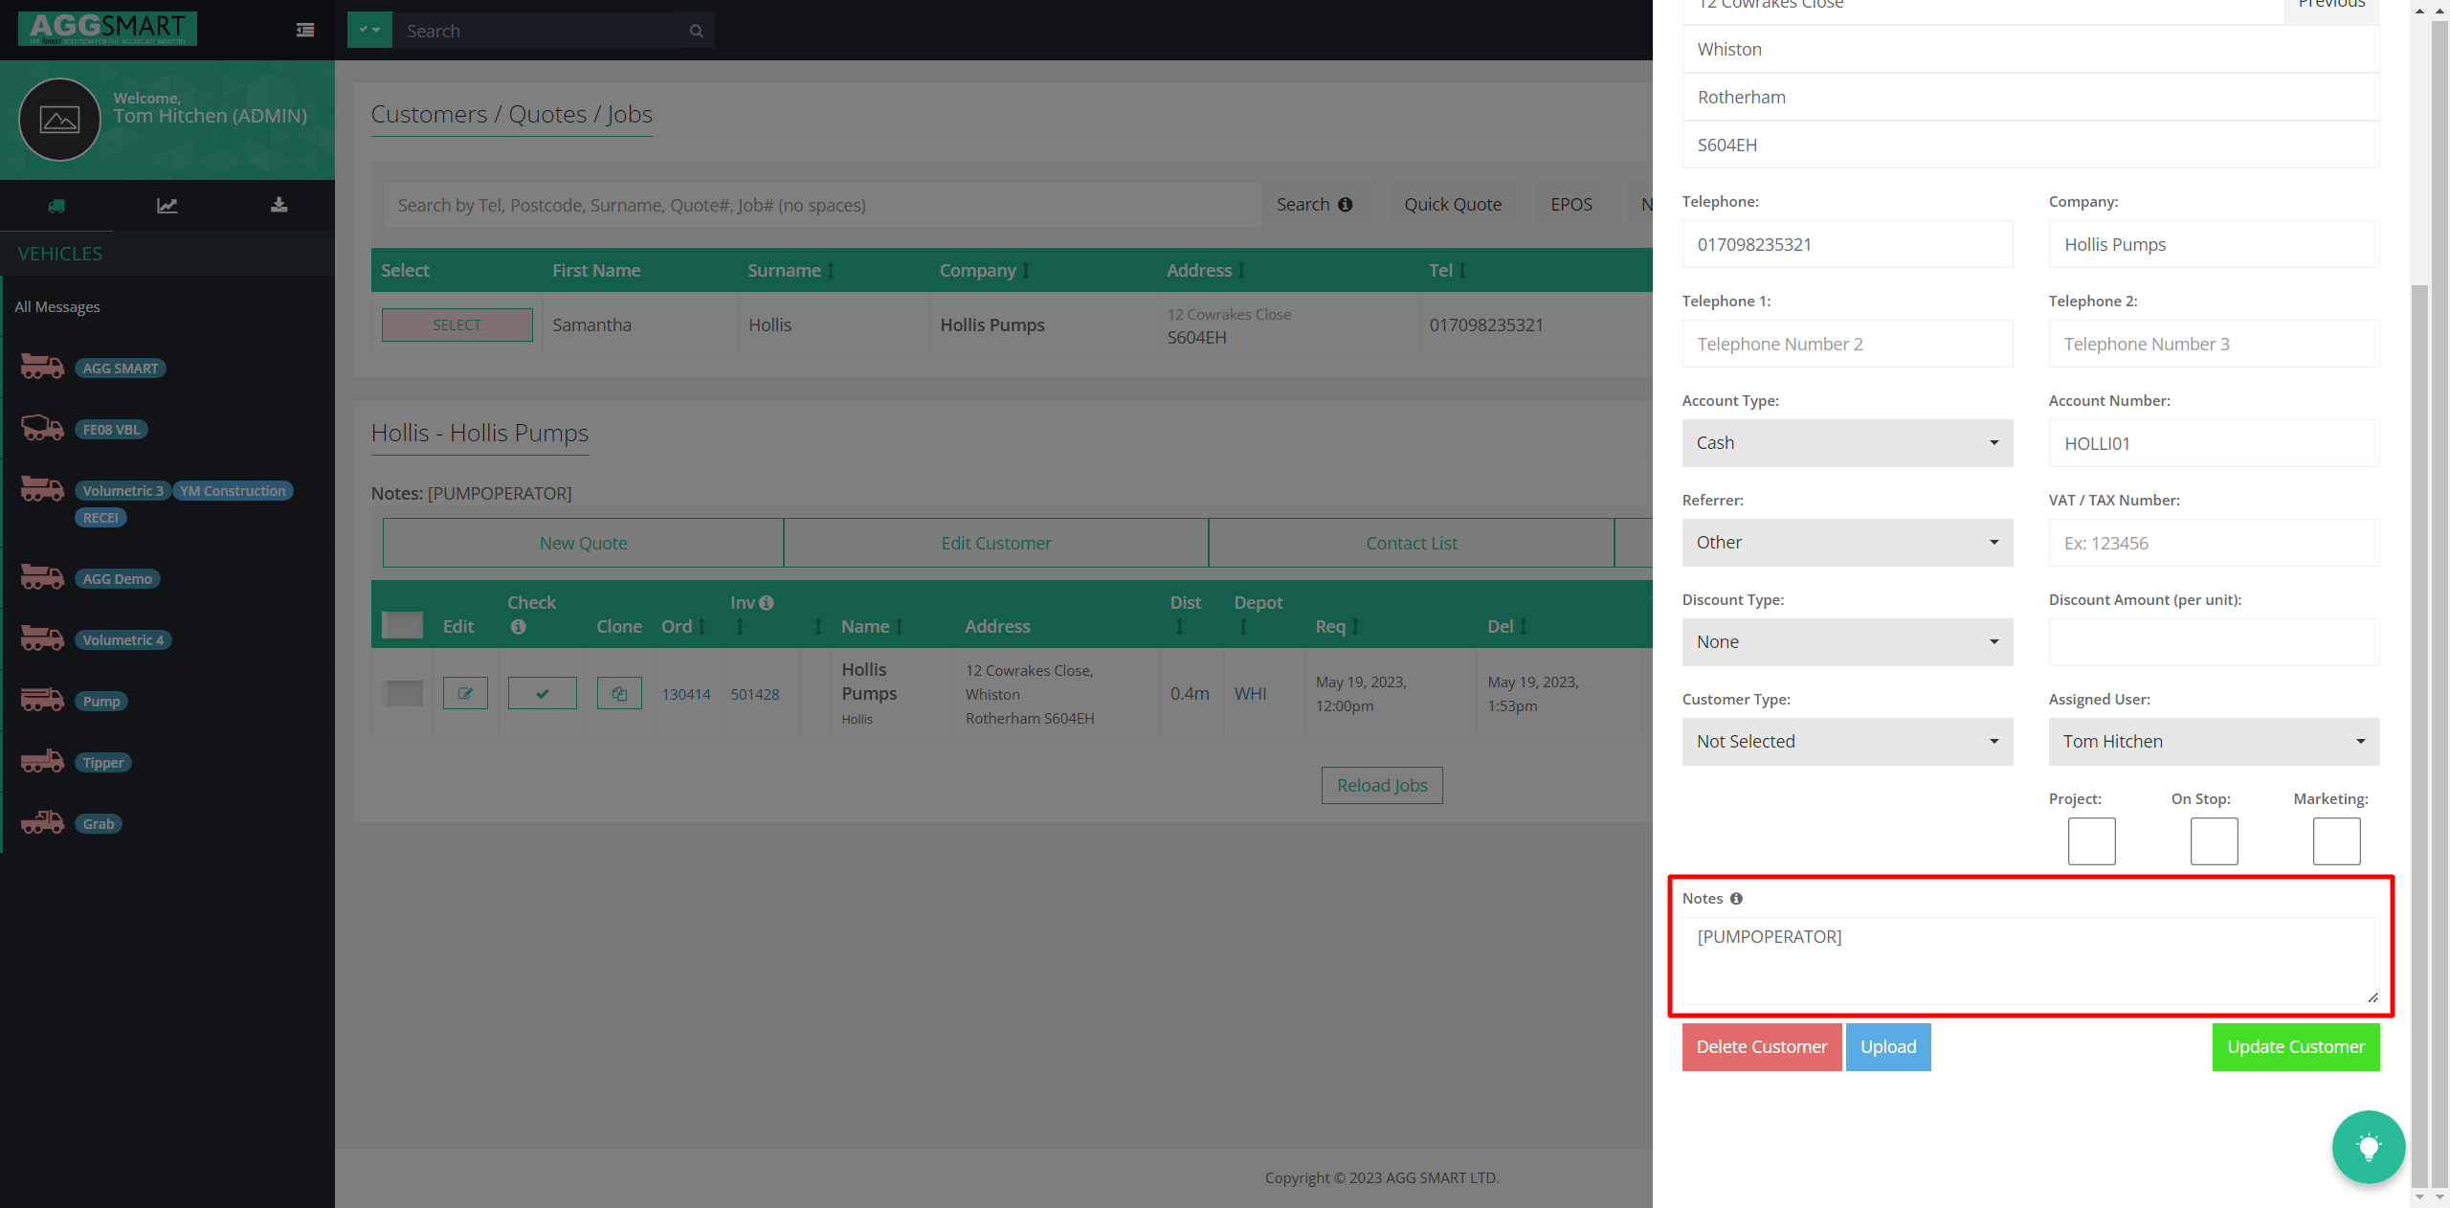
Task: Select the AGG SMART vehicle truck icon
Action: click(42, 368)
